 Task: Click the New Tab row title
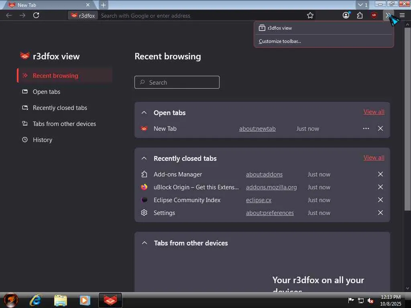(x=165, y=129)
